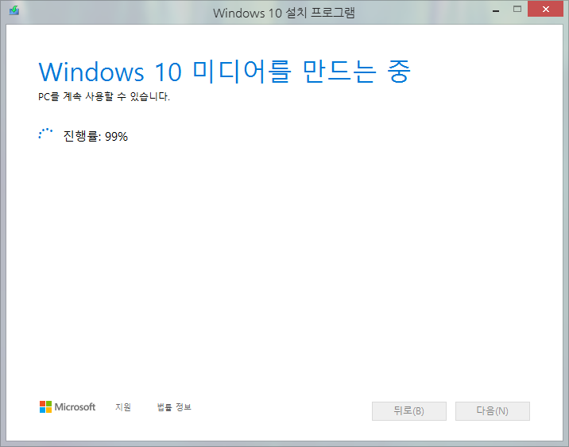This screenshot has width=569, height=447.
Task: Open the 지원 support link
Action: tap(123, 407)
